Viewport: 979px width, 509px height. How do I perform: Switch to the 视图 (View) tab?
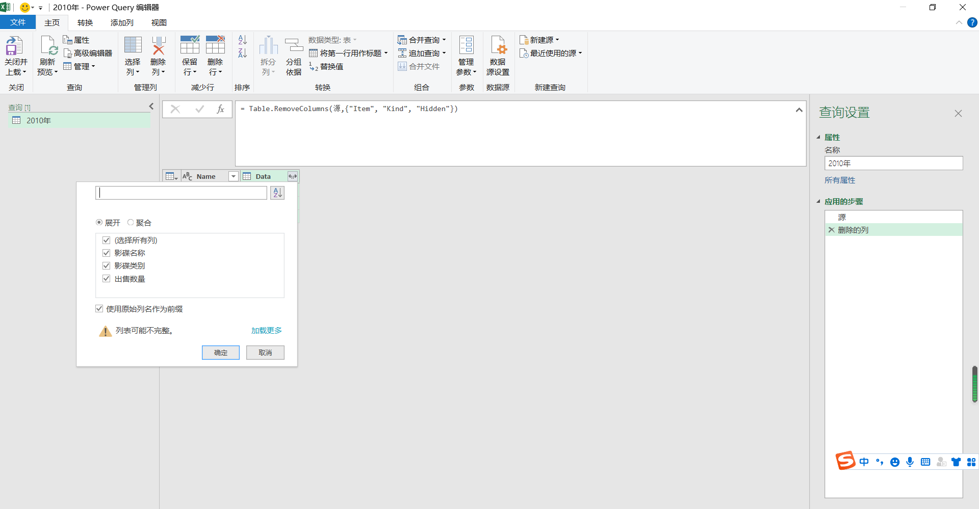(x=159, y=22)
